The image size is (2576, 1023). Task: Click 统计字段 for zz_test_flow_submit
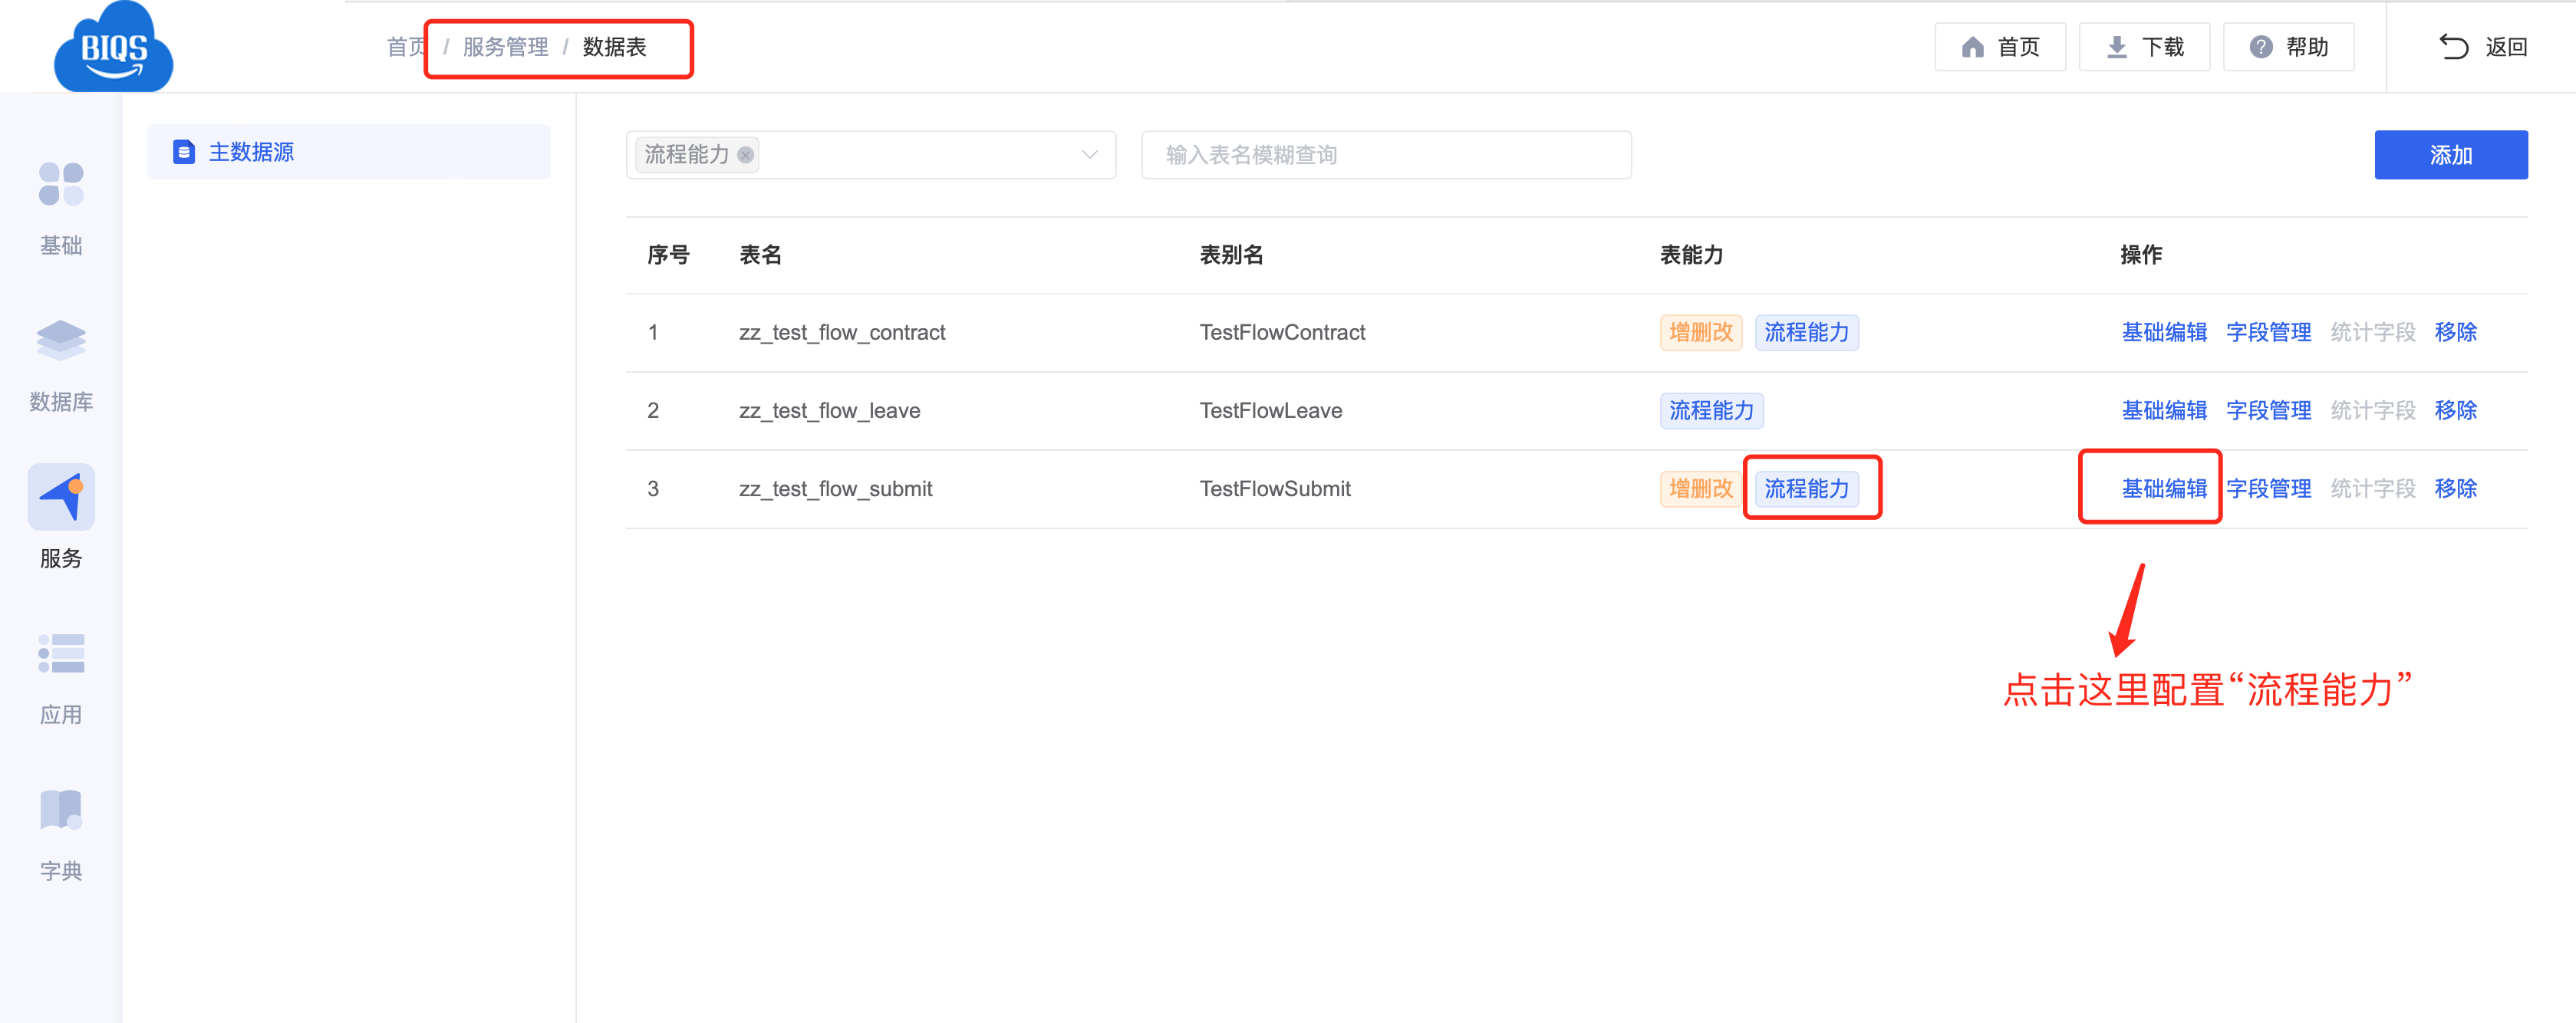point(2372,488)
